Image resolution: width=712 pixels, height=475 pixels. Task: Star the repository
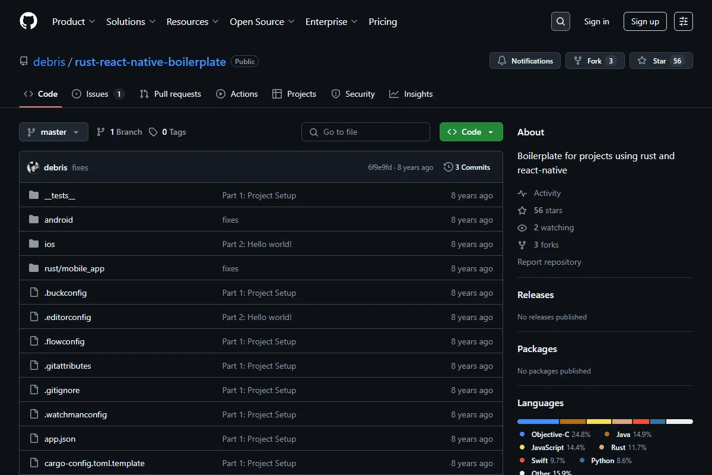[661, 61]
